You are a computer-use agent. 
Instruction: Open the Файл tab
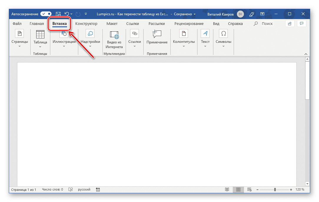(17, 23)
